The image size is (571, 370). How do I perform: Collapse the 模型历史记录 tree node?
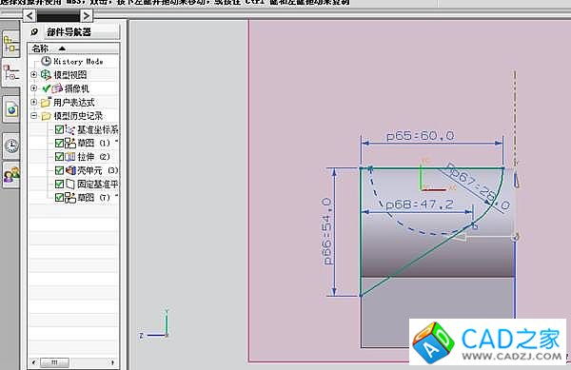coord(33,116)
